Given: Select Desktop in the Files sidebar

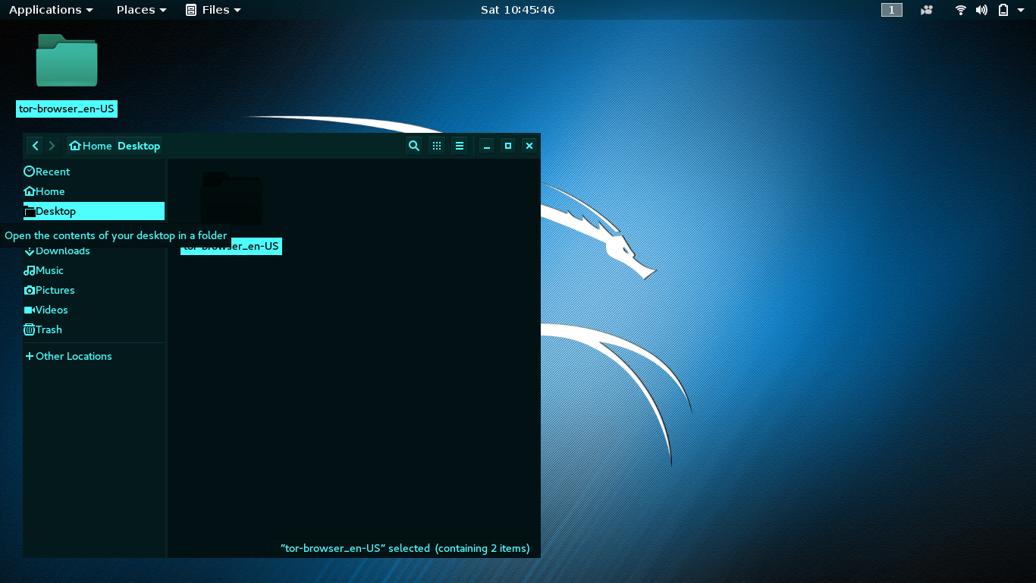Looking at the screenshot, I should click(94, 211).
